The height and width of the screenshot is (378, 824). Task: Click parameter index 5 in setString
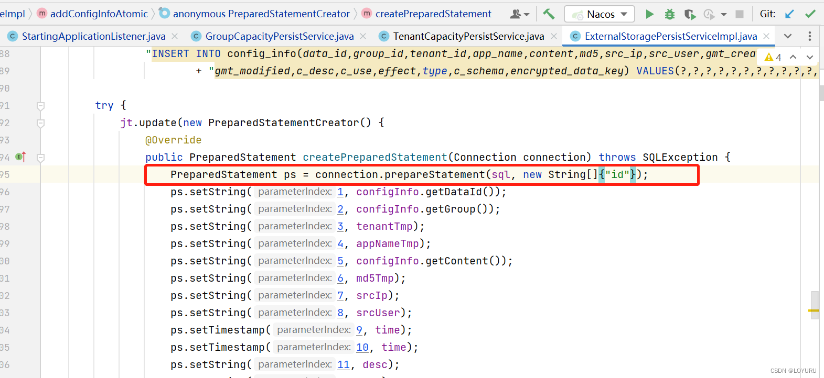pyautogui.click(x=340, y=261)
